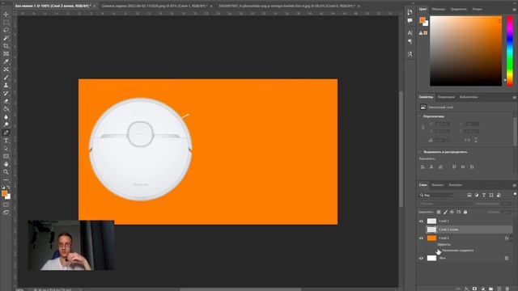
Task: Open the Edit Toolbar three-dots menu
Action: point(6,179)
